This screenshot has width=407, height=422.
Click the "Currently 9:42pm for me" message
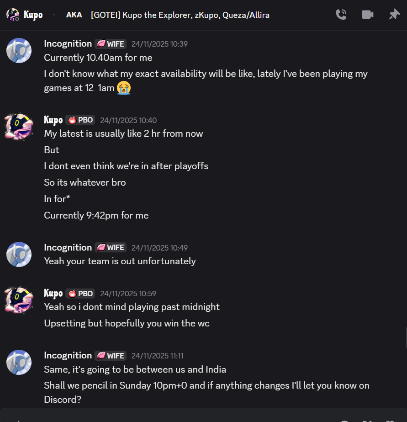tap(96, 215)
